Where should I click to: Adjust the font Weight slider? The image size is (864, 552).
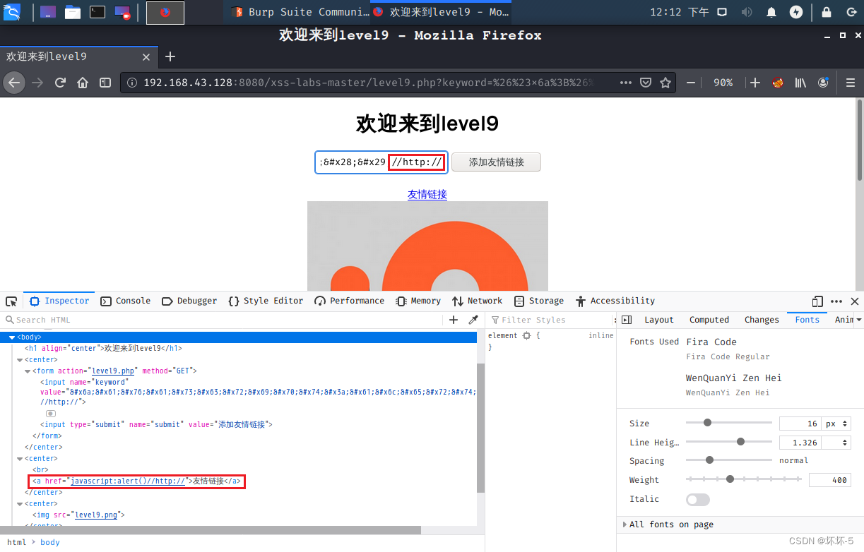coord(729,479)
